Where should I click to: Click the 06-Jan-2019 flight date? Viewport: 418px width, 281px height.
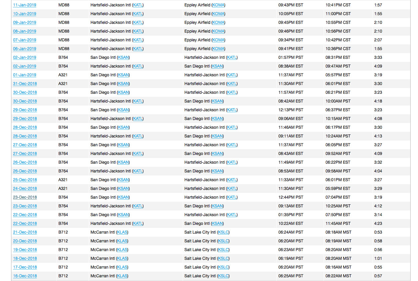point(25,49)
